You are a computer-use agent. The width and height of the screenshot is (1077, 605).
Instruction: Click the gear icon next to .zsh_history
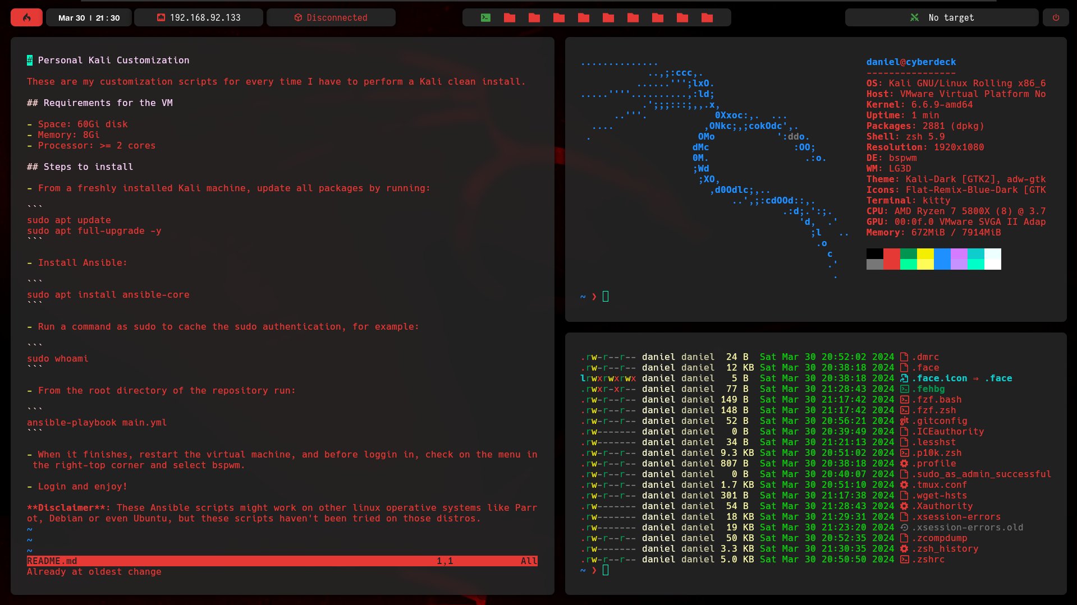(904, 548)
